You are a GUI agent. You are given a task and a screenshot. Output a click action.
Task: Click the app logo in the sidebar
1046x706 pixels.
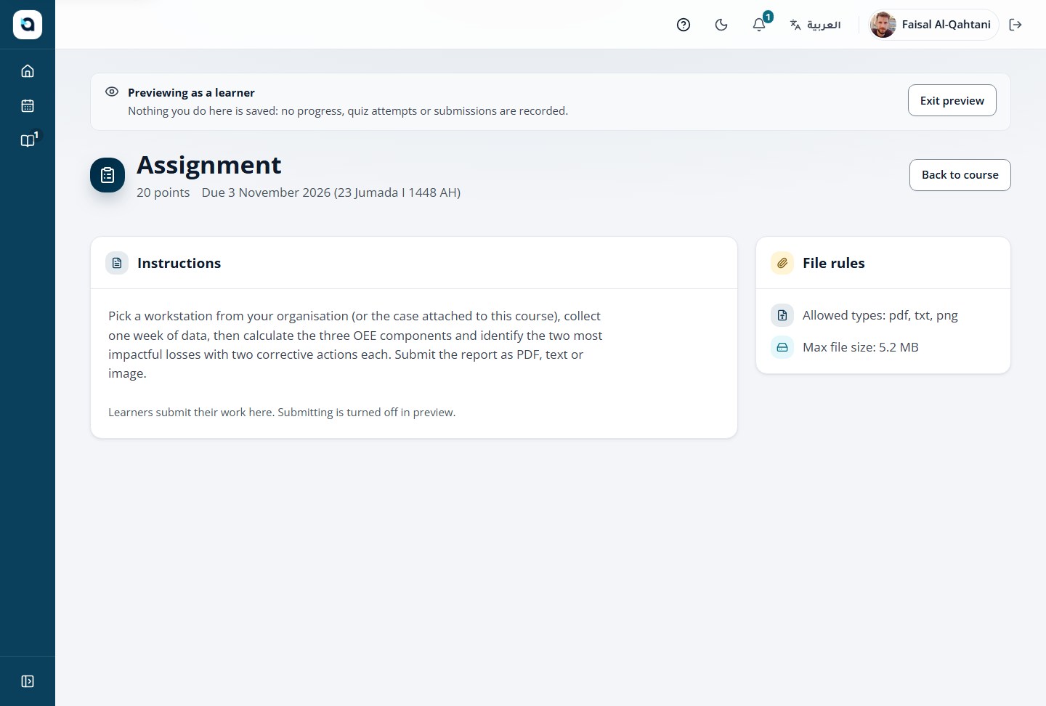pos(28,25)
